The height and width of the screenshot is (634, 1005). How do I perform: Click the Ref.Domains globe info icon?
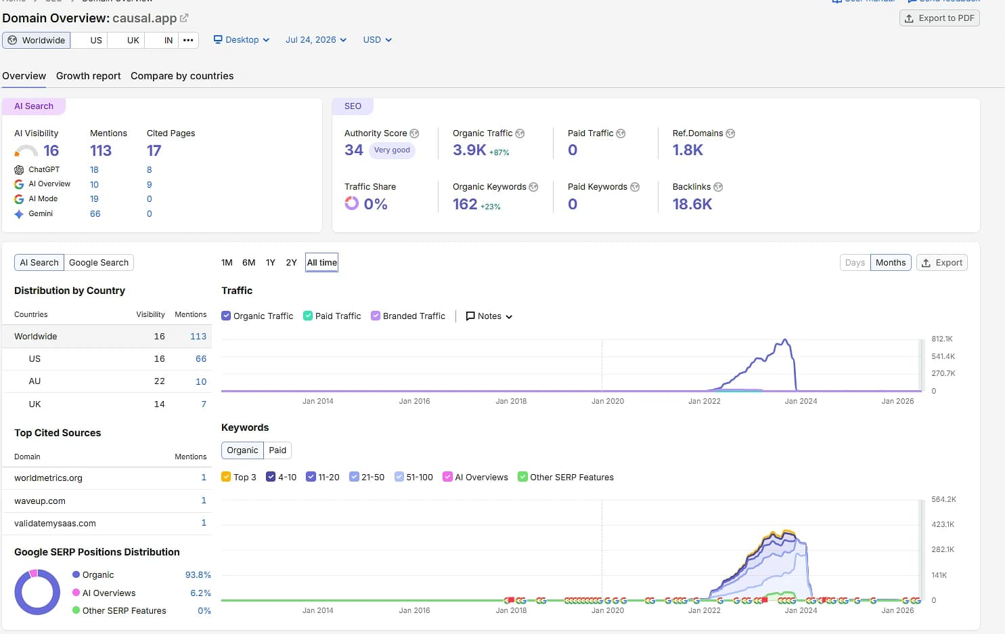730,133
